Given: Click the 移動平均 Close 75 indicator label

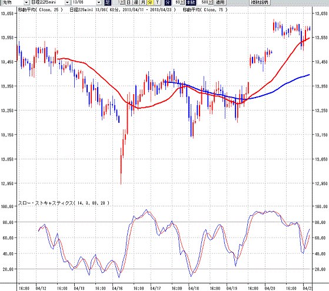Looking at the screenshot, I should (205, 9).
